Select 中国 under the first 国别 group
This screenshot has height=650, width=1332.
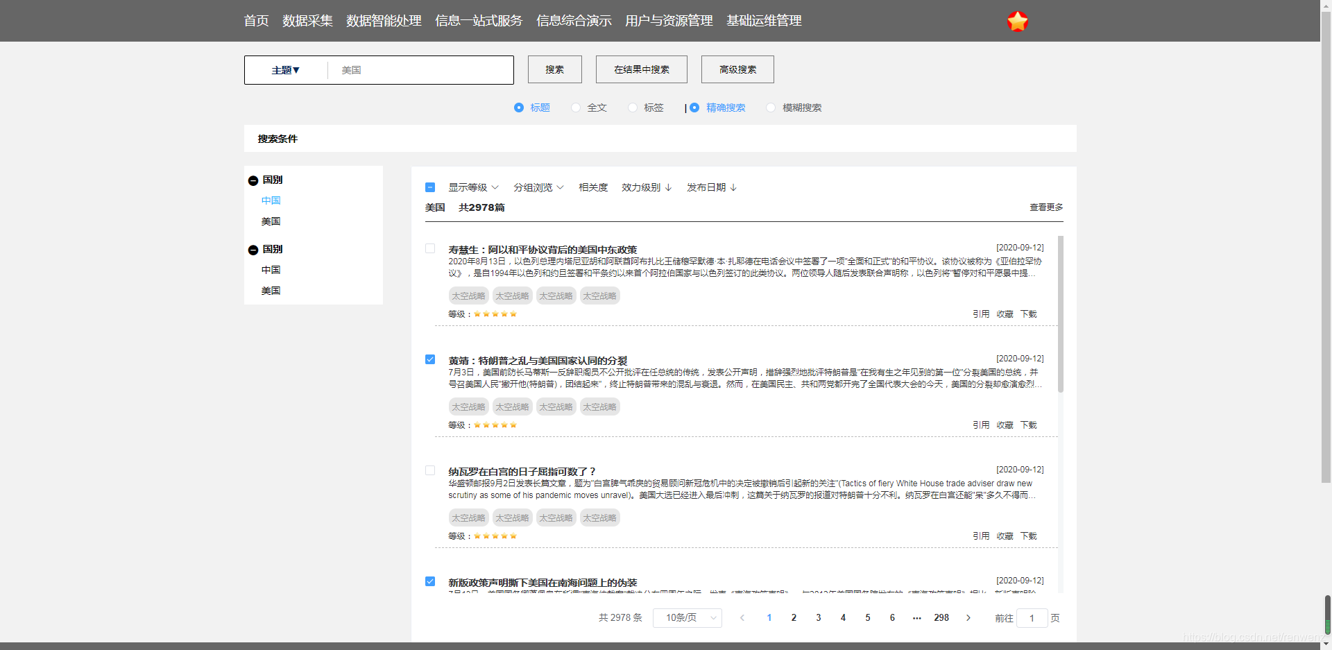click(x=271, y=200)
